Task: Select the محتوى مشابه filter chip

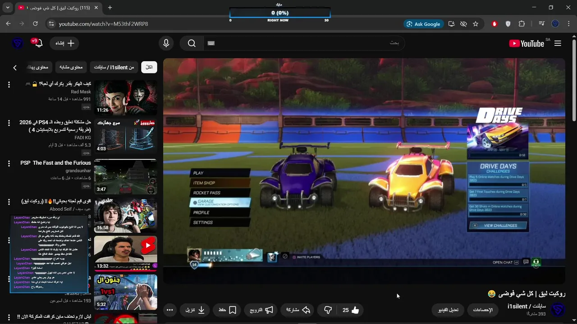Action: point(71,67)
